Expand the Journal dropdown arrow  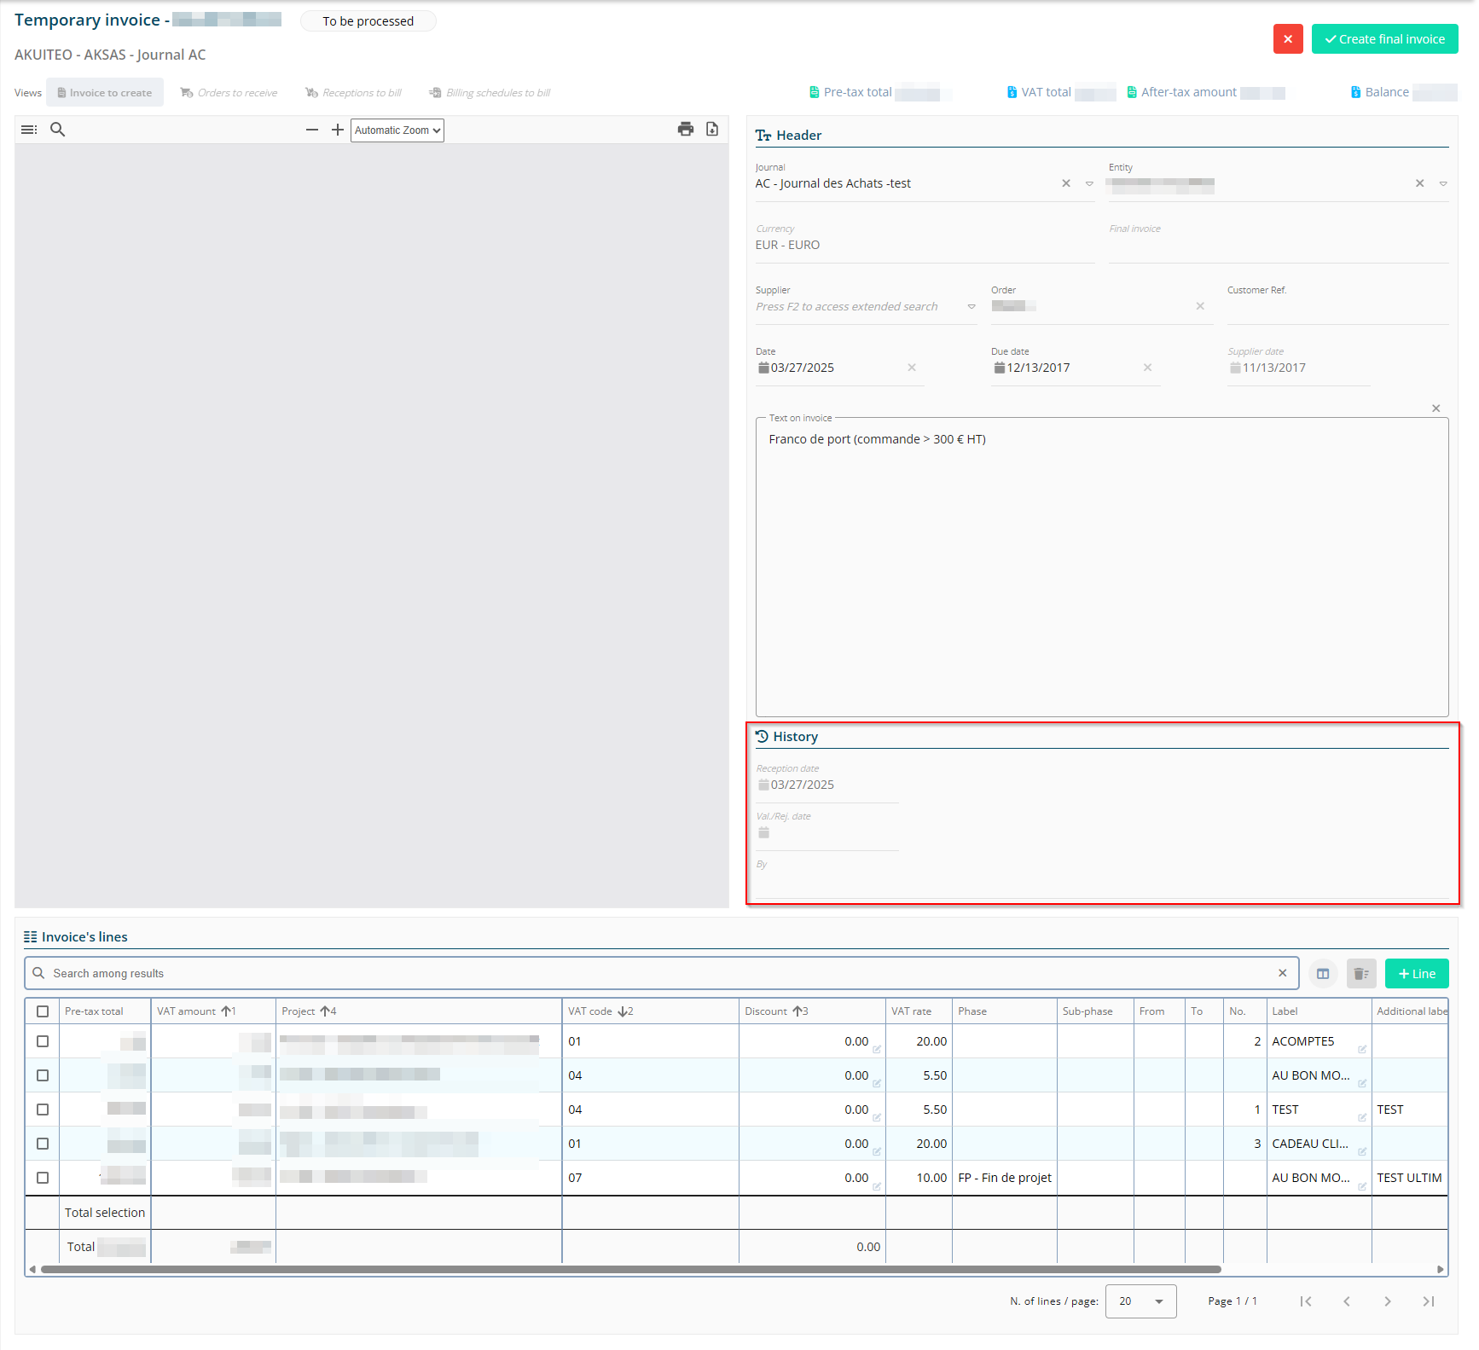point(1089,184)
